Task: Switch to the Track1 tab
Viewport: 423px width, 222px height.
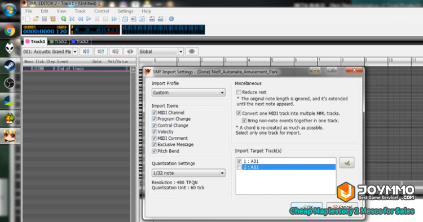Action: pos(36,42)
